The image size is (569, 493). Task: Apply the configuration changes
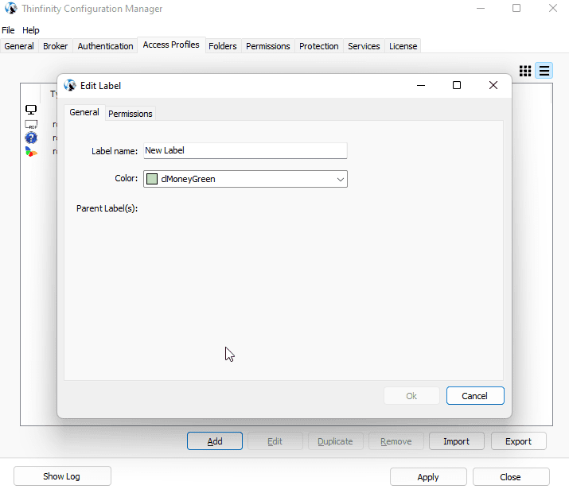tap(428, 477)
